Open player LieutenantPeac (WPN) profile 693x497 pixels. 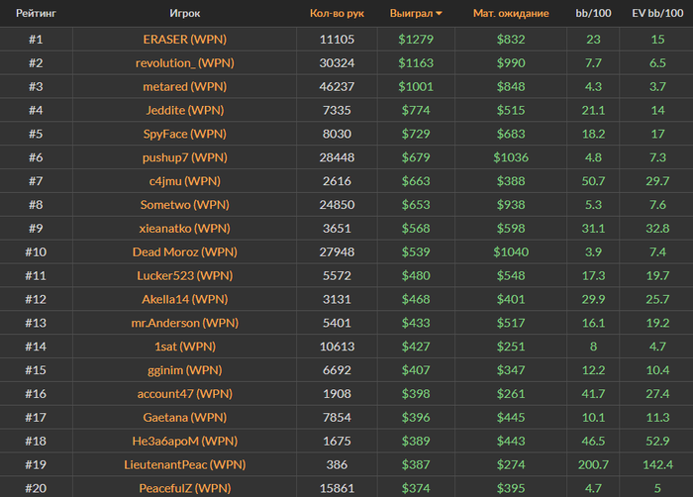(185, 464)
